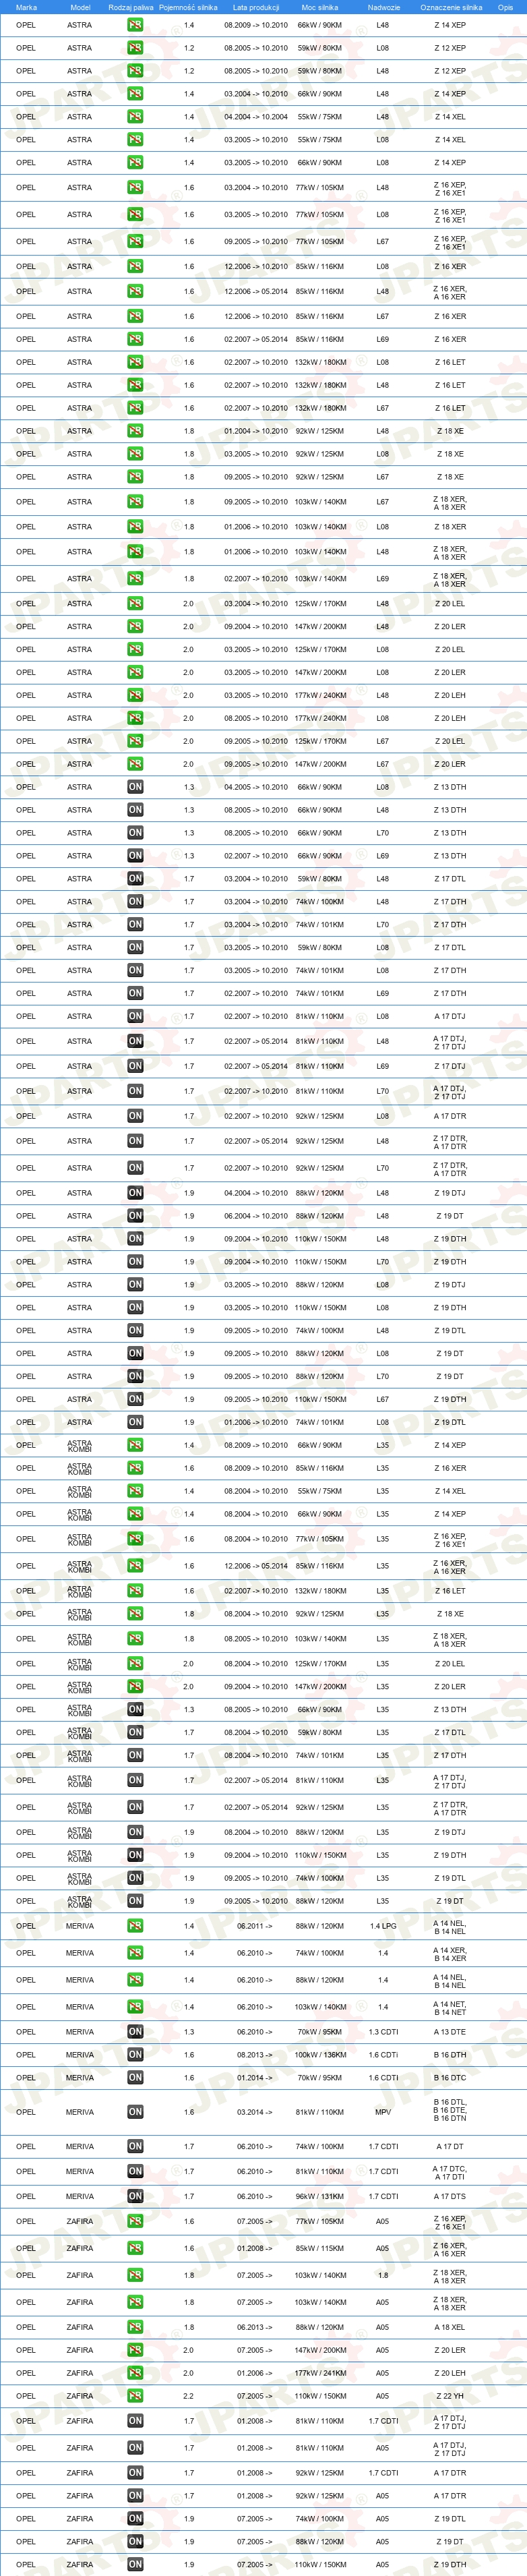Click diesel ON icon in Meriva MPV row

coord(135,2112)
